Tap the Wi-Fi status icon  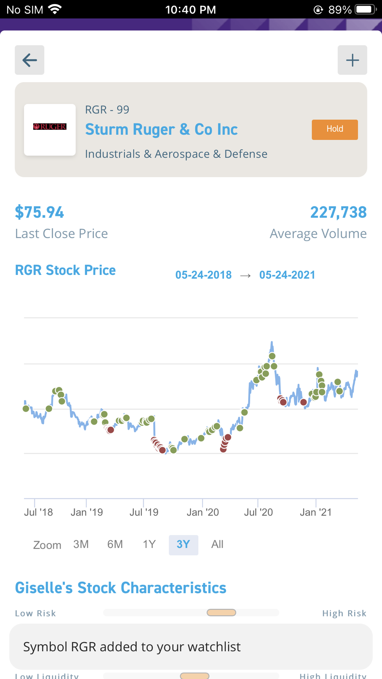click(55, 9)
